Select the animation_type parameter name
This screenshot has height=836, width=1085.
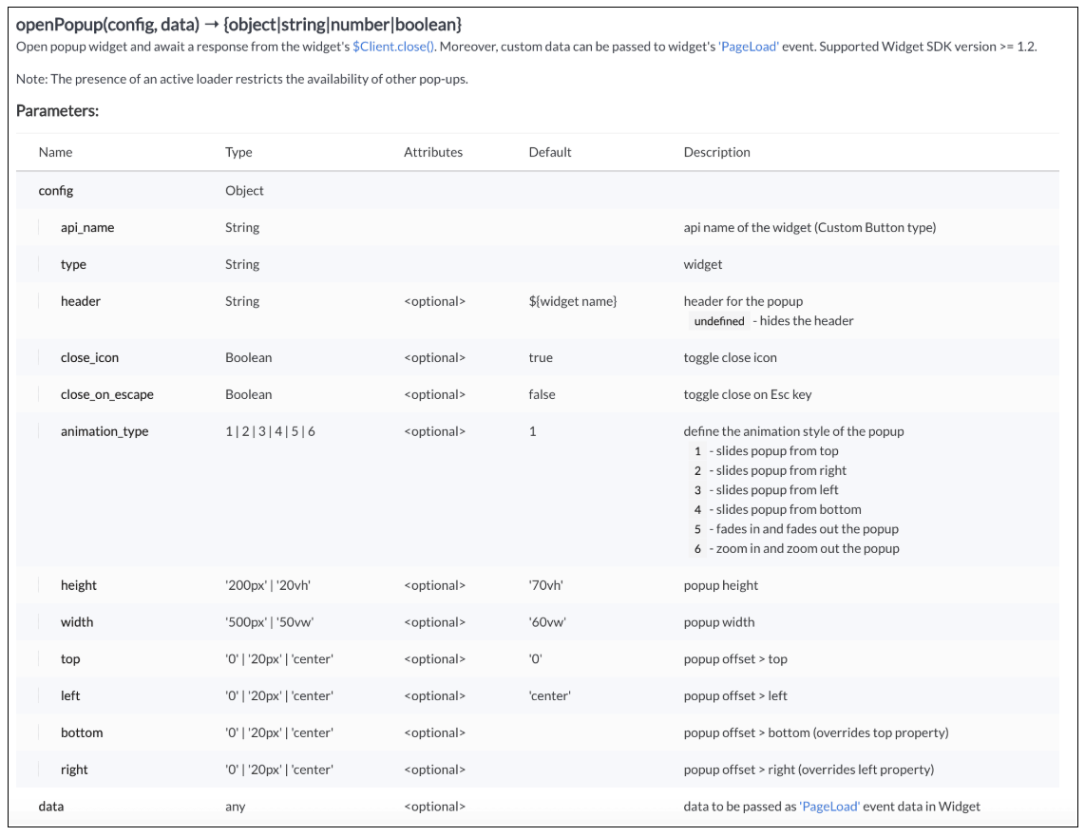[x=105, y=431]
